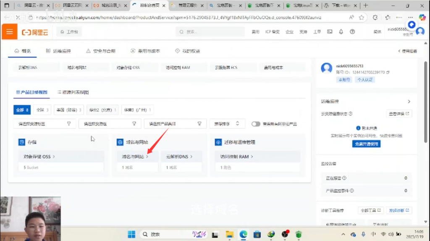Open Windows Start menu
The image size is (430, 241).
131,234
